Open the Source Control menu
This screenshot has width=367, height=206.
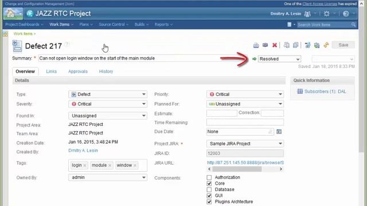114,25
